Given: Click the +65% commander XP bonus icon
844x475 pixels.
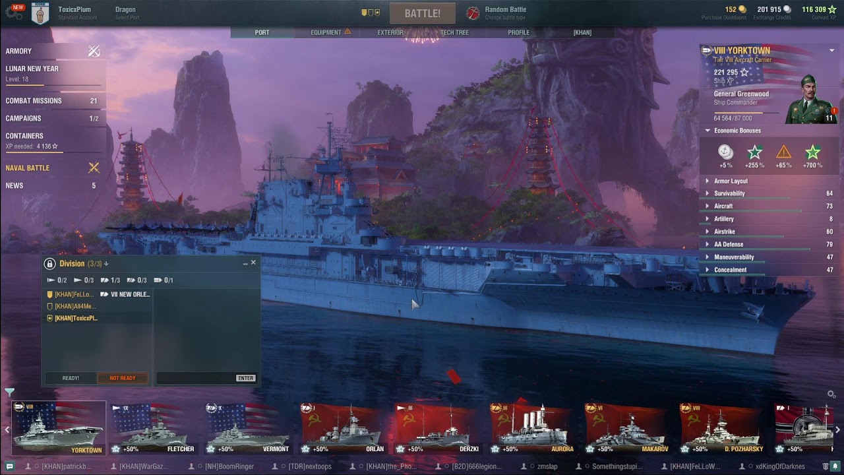Looking at the screenshot, I should point(783,152).
